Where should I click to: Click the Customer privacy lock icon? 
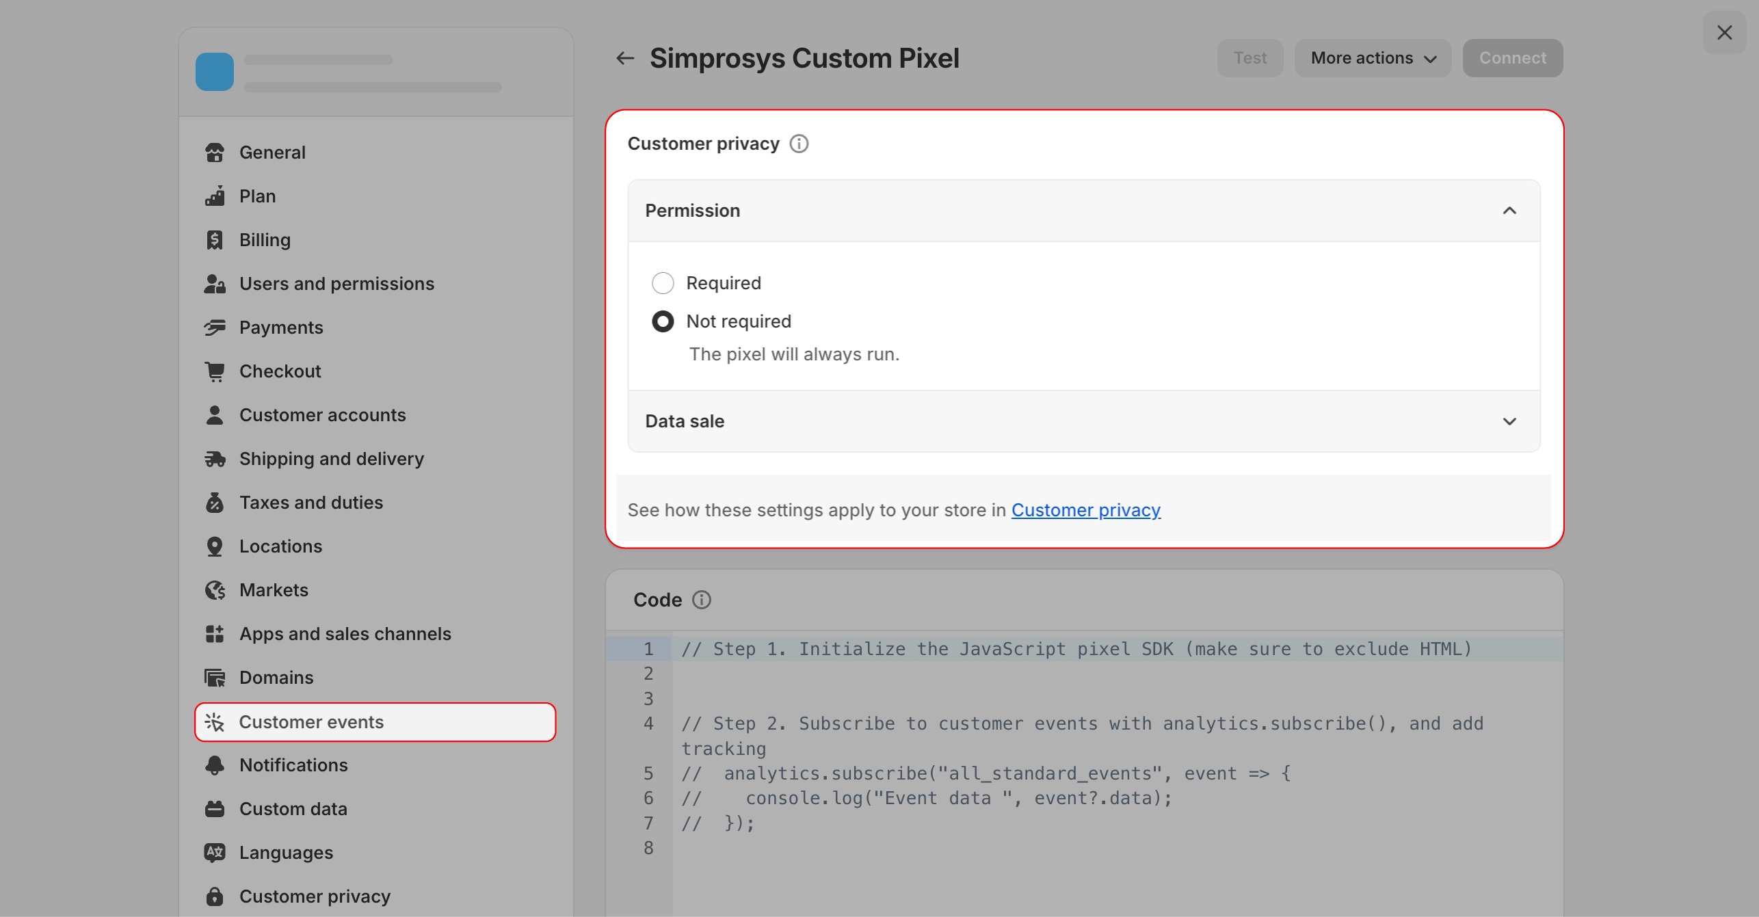(215, 896)
